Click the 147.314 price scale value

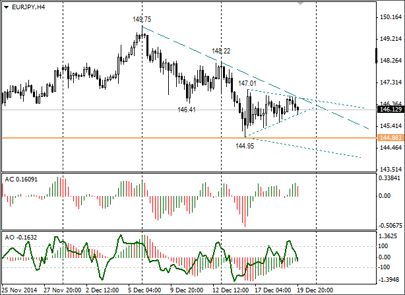[391, 82]
